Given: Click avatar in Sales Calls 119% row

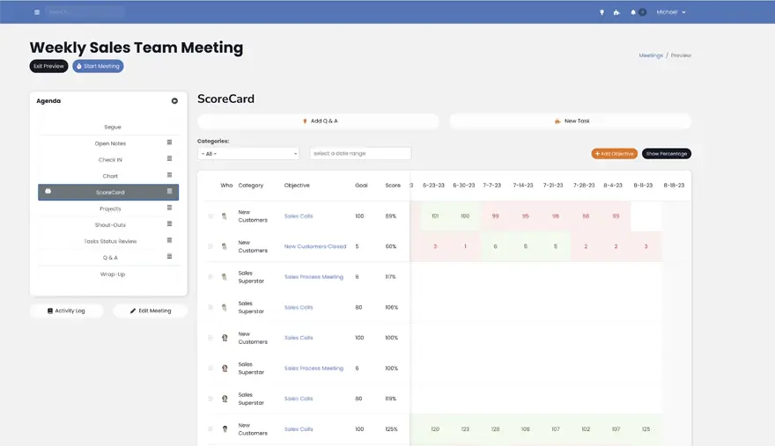Looking at the screenshot, I should [225, 398].
